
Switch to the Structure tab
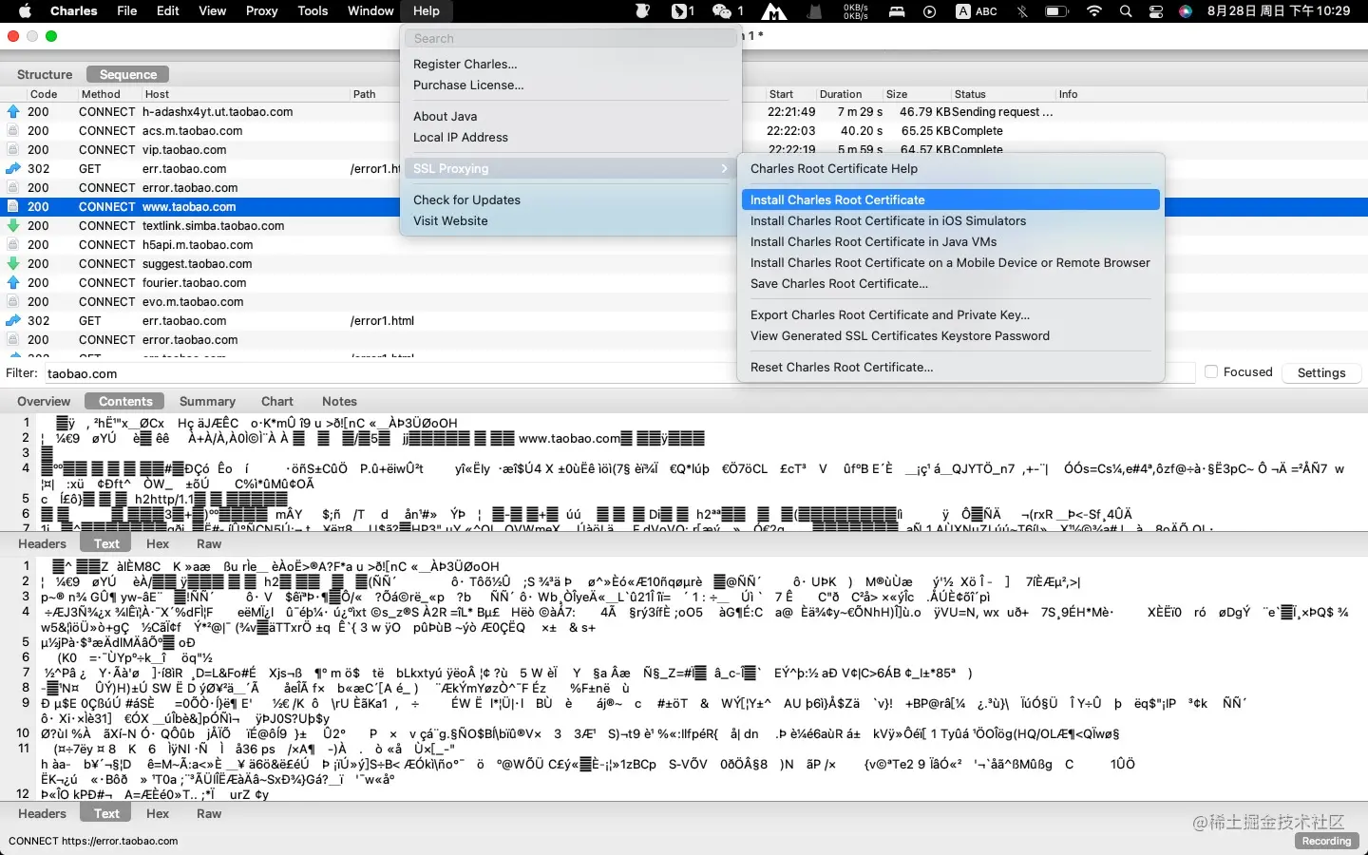[45, 74]
